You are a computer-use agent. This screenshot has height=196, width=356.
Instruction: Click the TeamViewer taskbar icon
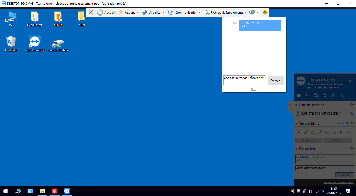(x=67, y=191)
